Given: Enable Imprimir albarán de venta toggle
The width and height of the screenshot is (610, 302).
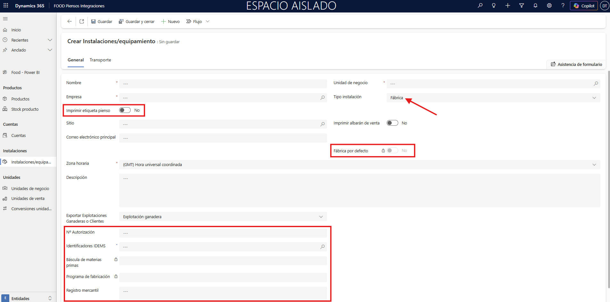Looking at the screenshot, I should point(392,123).
